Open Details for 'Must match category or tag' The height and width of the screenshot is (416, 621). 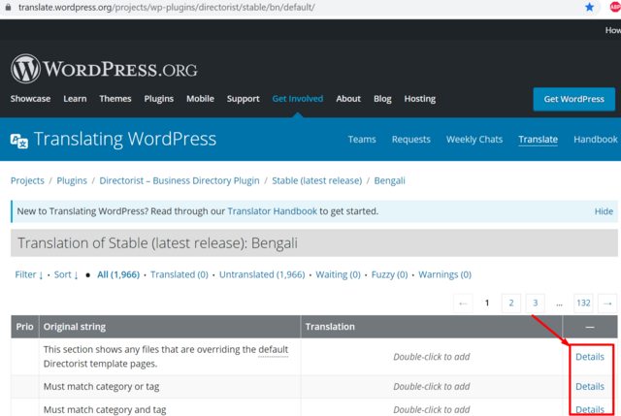[590, 387]
